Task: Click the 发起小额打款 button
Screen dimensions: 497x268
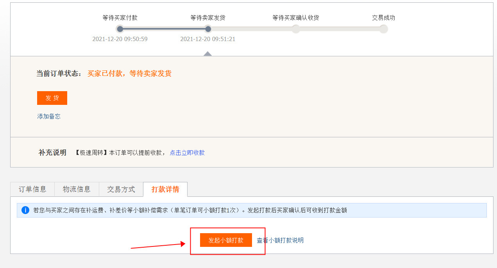Action: pos(226,240)
